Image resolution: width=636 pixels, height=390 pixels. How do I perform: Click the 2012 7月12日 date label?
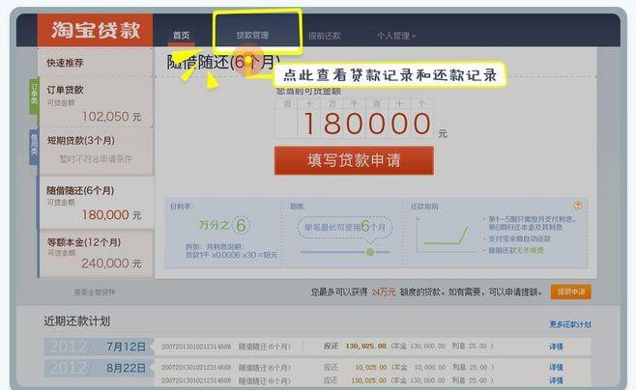coord(99,347)
